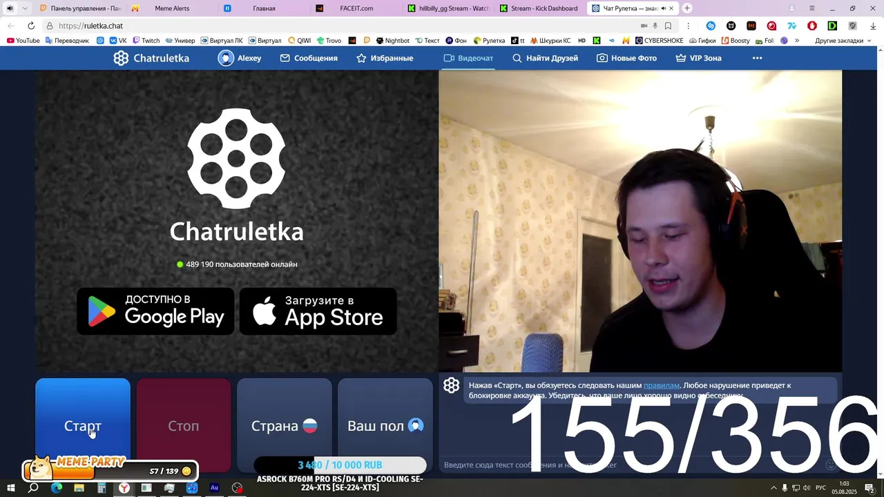
Task: Open Nightbot bookmark
Action: pos(392,41)
